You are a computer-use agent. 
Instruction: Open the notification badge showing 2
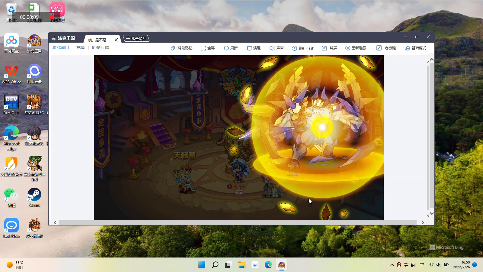tap(475, 265)
